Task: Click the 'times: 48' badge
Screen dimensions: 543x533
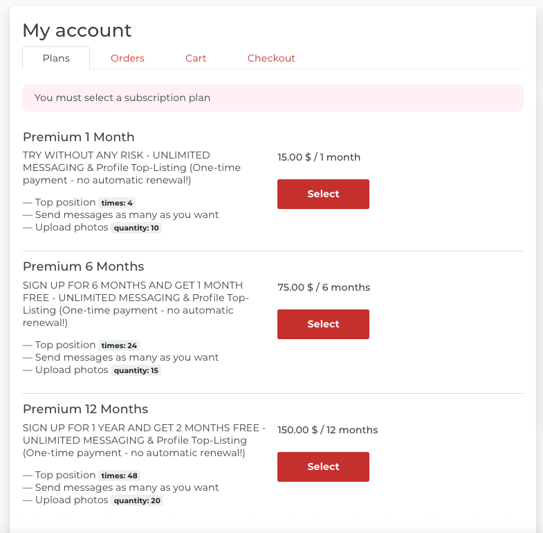Action: (120, 476)
